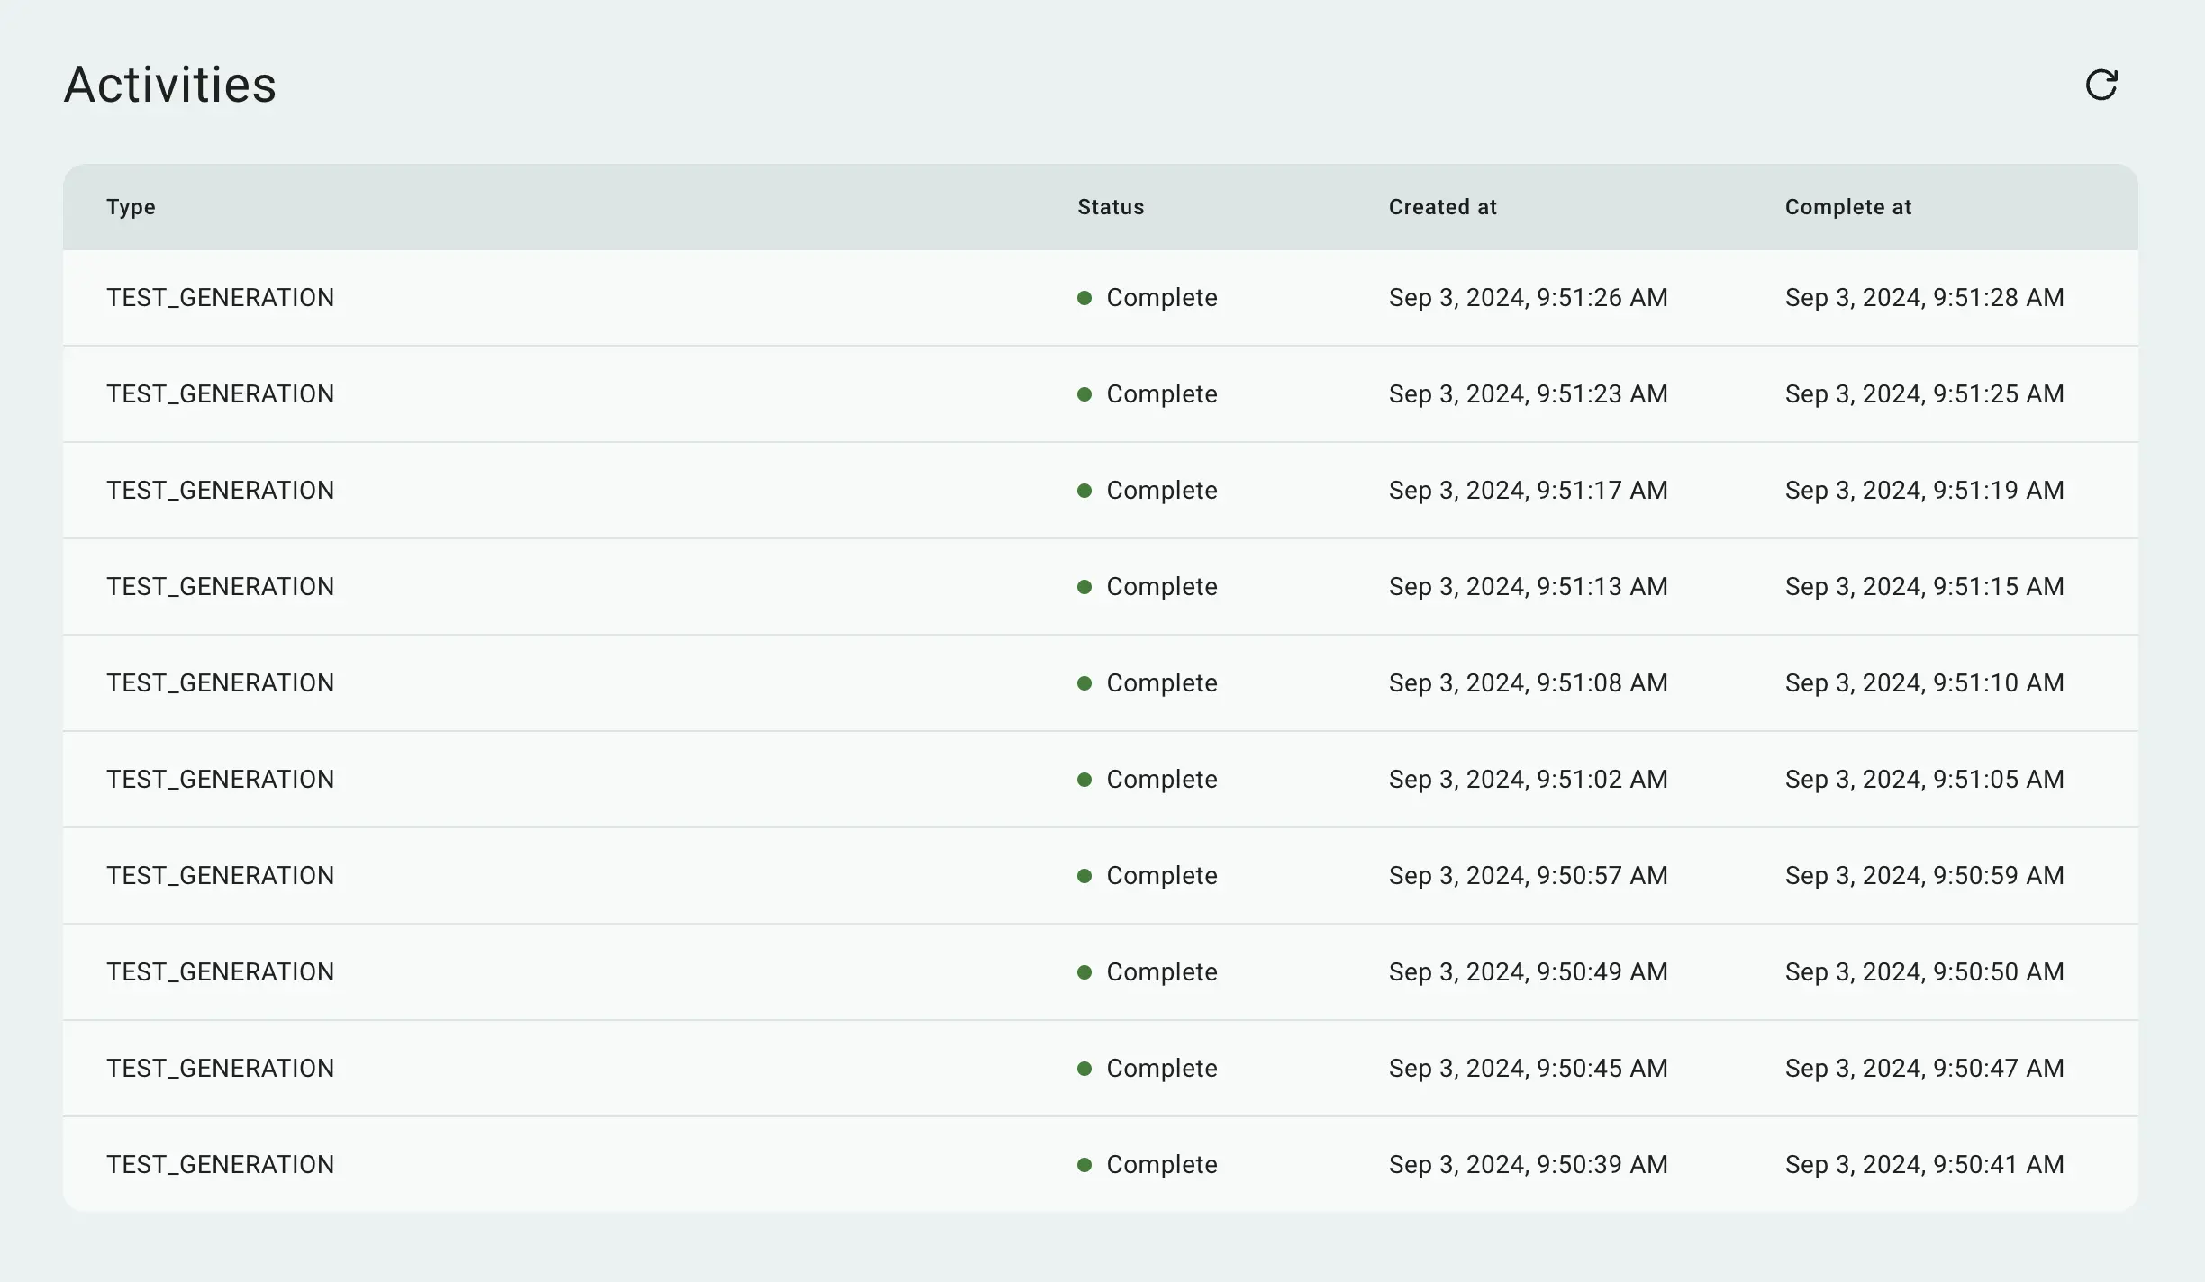The width and height of the screenshot is (2205, 1282).
Task: Click Complete status in the 9:51:26 row
Action: (x=1148, y=298)
